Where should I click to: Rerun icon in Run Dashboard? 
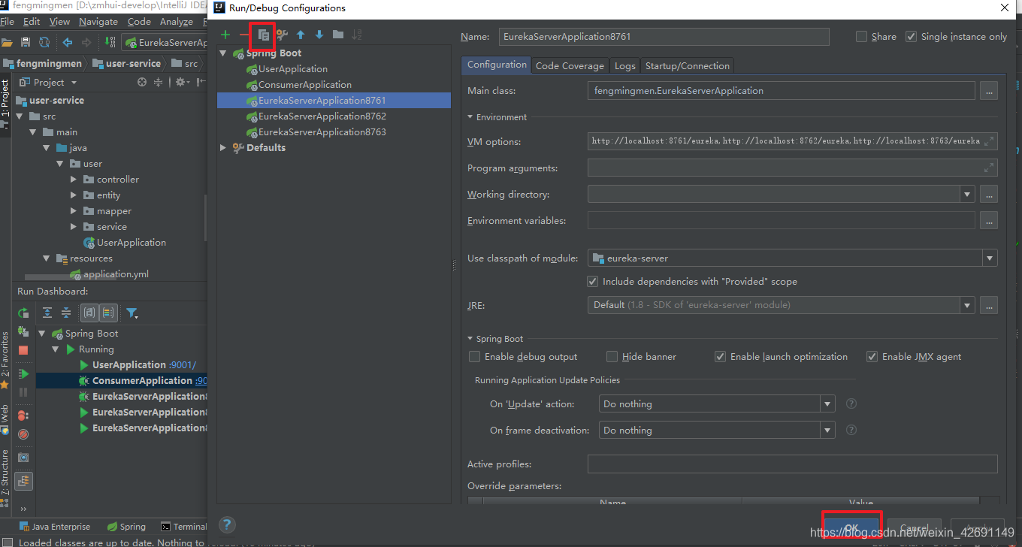(x=23, y=313)
